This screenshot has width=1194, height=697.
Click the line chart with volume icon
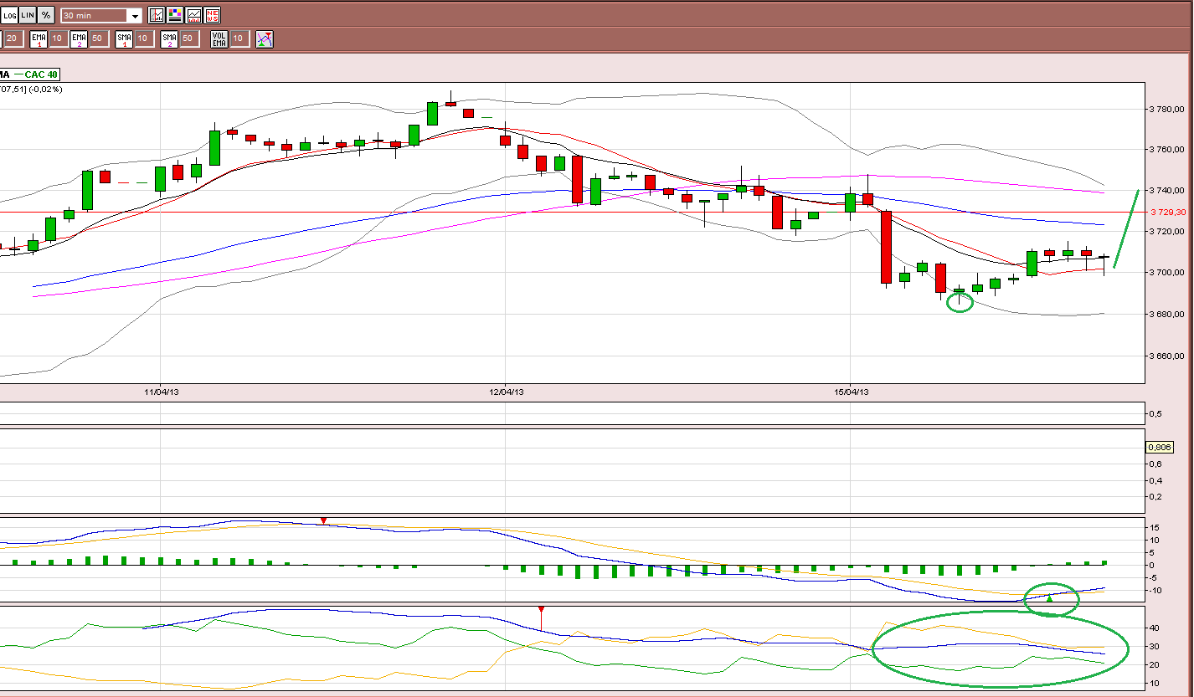pos(194,15)
